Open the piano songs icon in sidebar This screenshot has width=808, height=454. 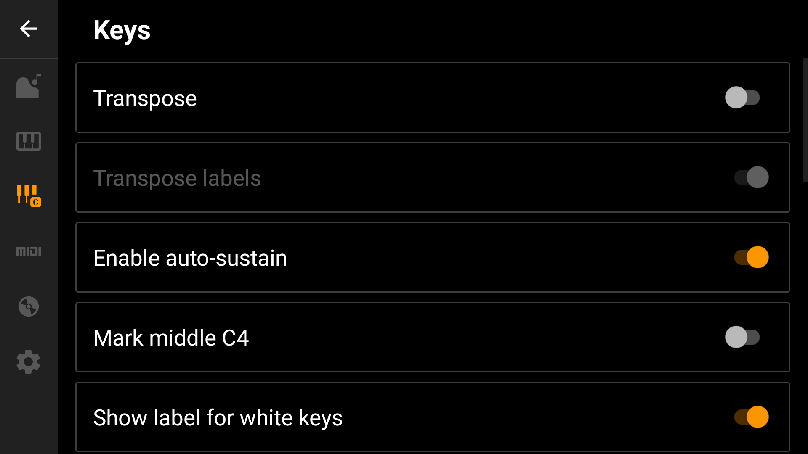tap(28, 86)
